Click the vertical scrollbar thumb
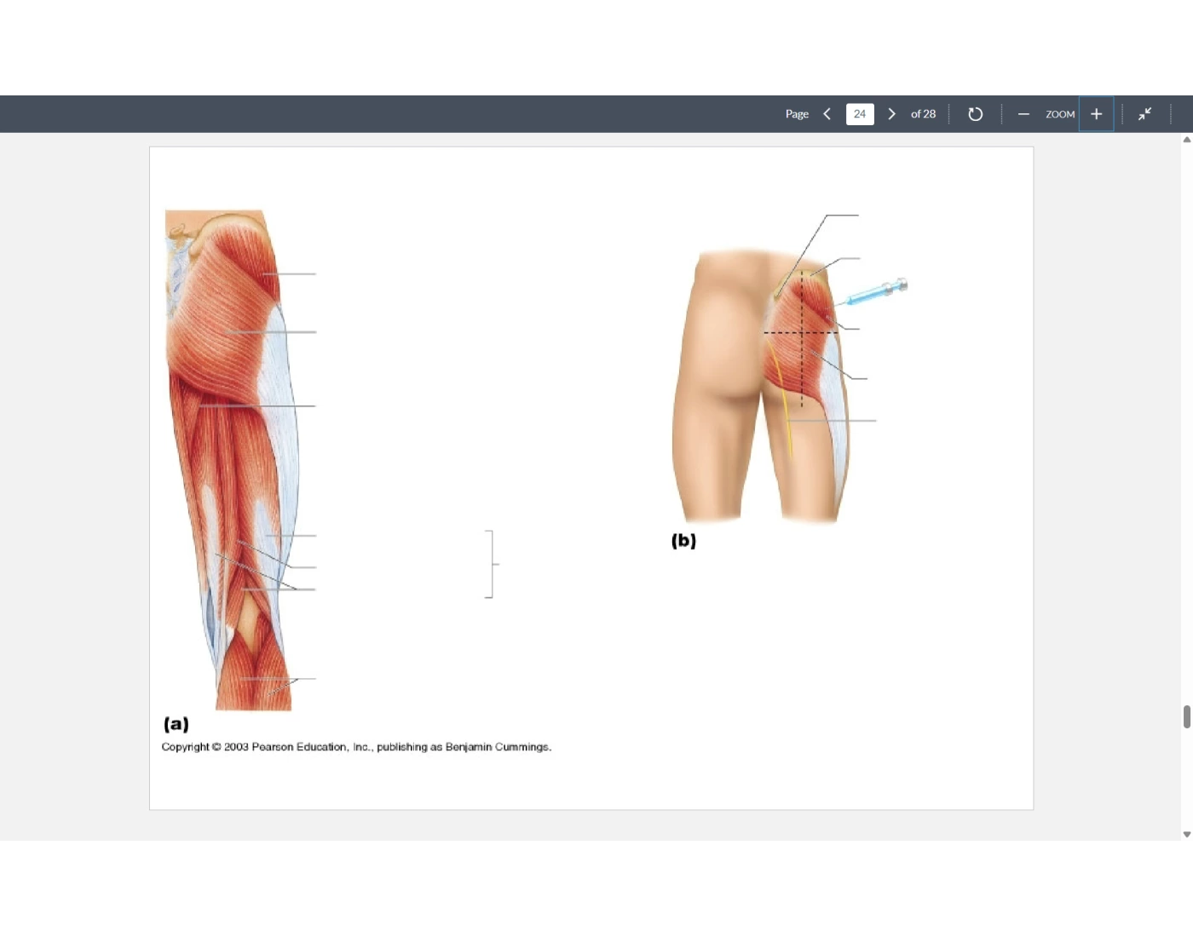Viewport: 1193px width, 937px height. [x=1186, y=716]
